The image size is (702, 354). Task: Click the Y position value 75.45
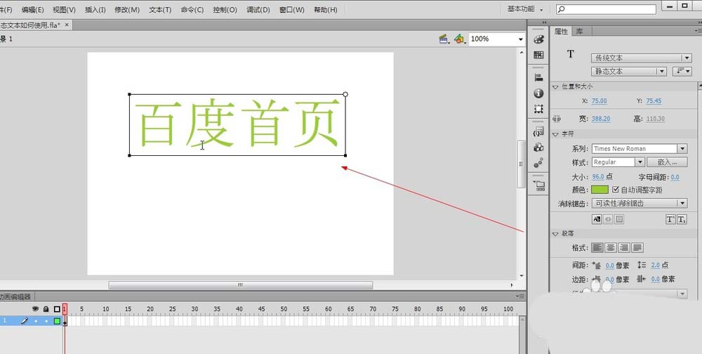point(654,101)
